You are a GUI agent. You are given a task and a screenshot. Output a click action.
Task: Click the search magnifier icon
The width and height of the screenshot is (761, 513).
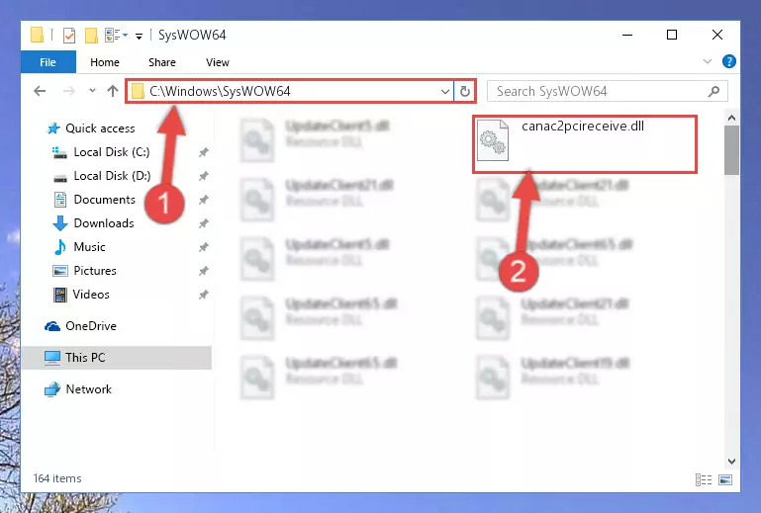713,91
